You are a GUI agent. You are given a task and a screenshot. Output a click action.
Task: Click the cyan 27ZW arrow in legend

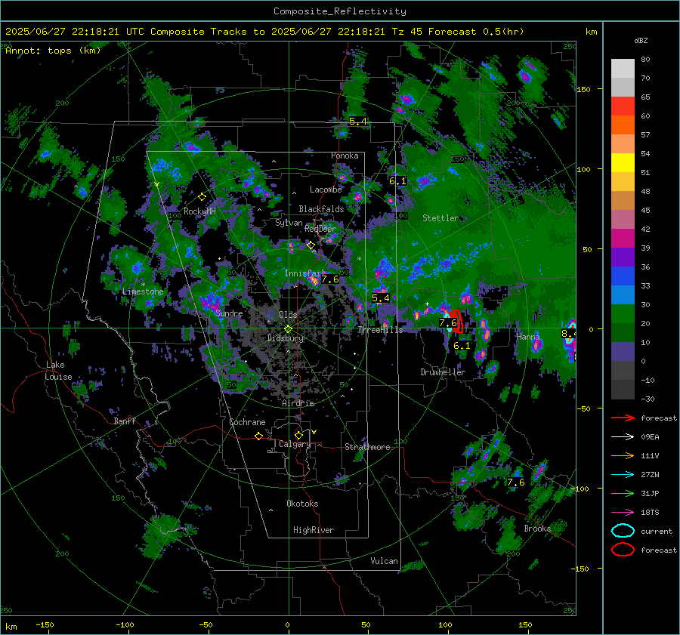point(623,475)
